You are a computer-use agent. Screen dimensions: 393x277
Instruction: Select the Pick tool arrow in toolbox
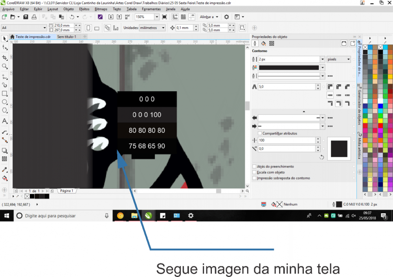[5, 39]
